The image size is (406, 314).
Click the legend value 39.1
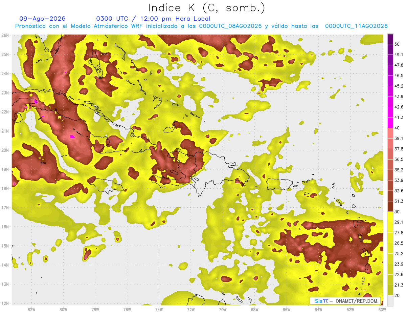399,139
